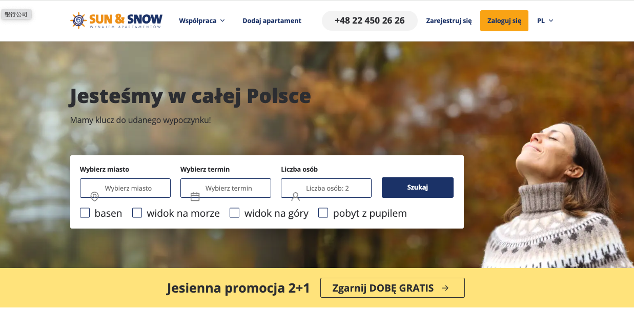This screenshot has height=309, width=634.
Task: Open the Wybierz miasto dropdown
Action: click(125, 188)
